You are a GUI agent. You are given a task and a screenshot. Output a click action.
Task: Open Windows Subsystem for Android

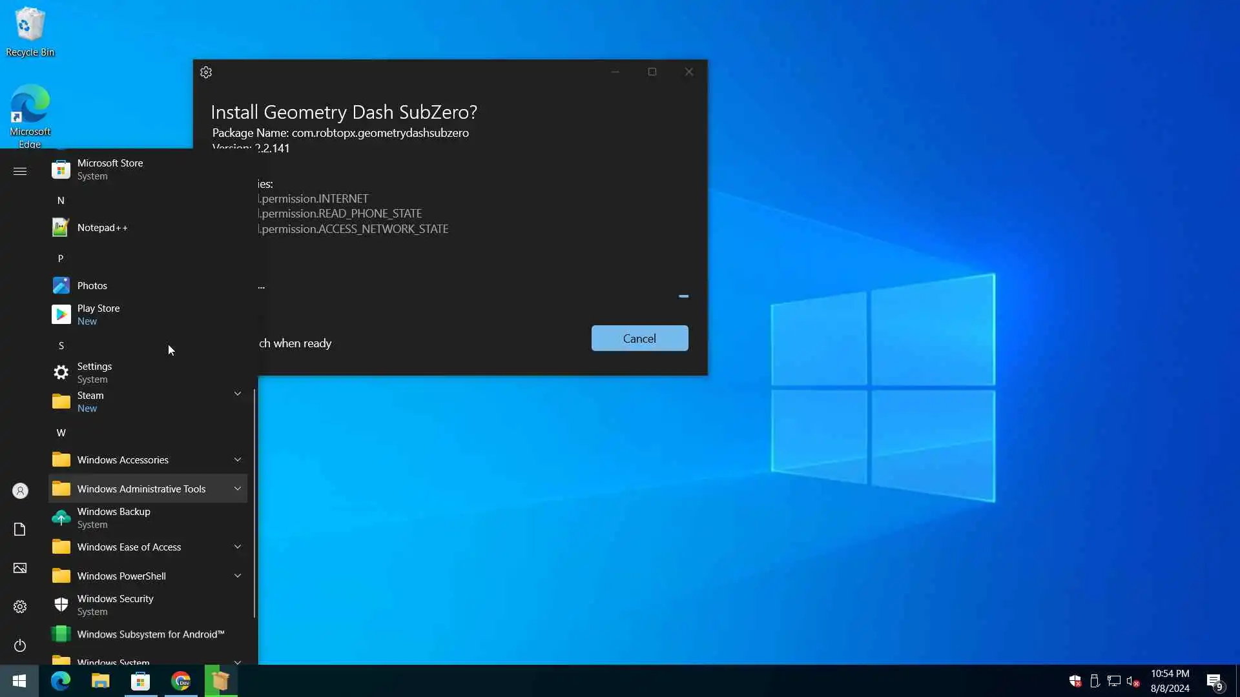(150, 634)
